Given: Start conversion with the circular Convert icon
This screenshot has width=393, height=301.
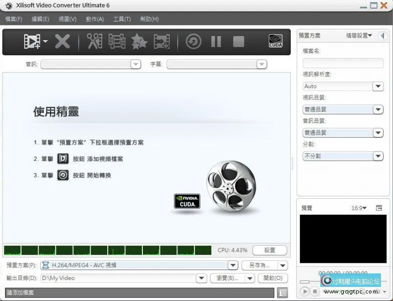Looking at the screenshot, I should pos(193,41).
